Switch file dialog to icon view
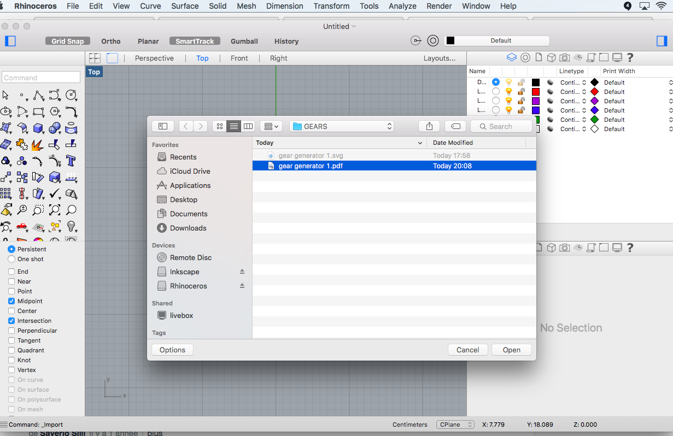673x436 pixels. pyautogui.click(x=220, y=126)
